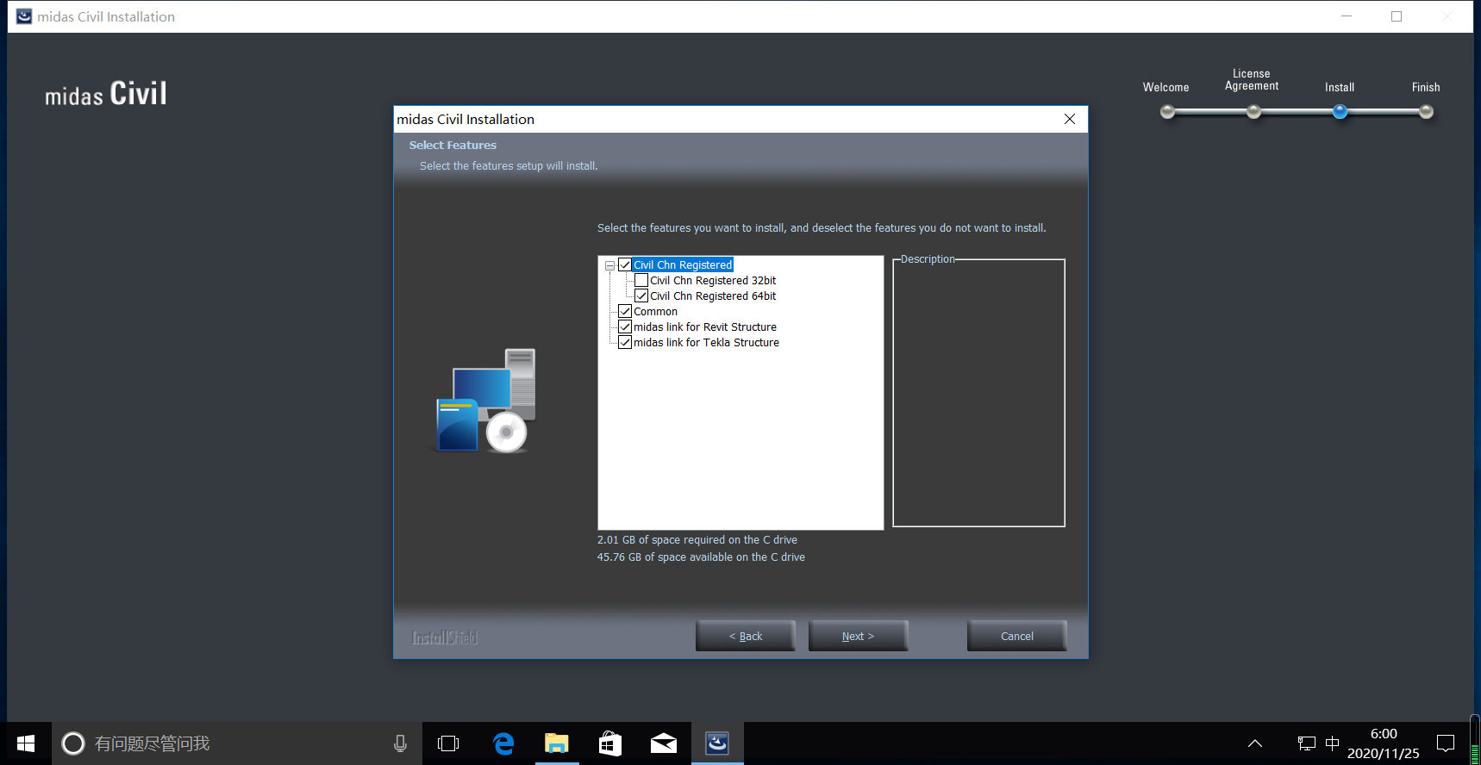Select the Common feature label
The image size is (1481, 765).
pos(655,311)
